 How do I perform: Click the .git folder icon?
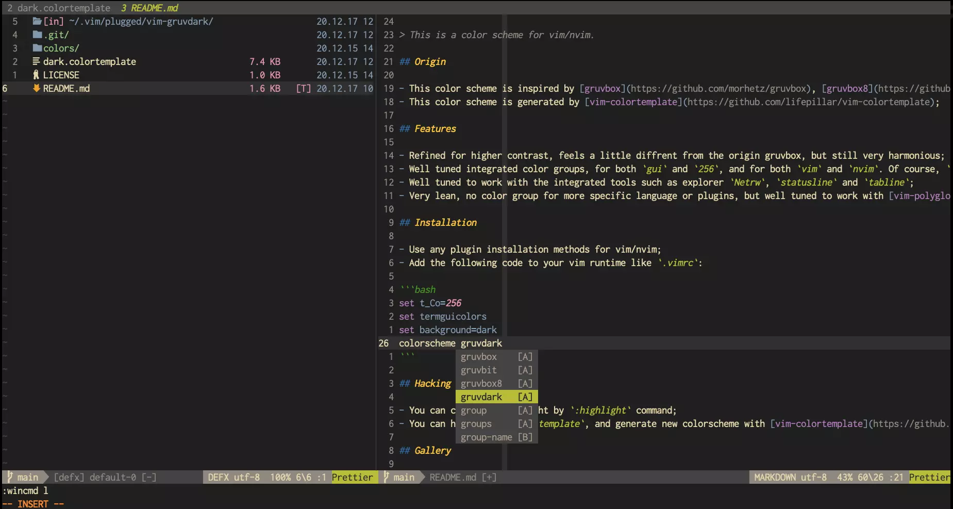click(37, 35)
